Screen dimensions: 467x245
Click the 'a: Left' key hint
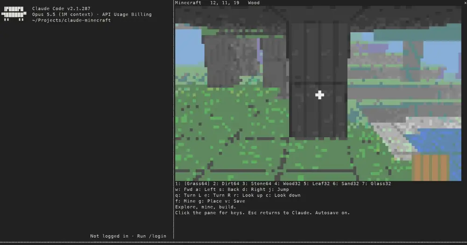click(205, 189)
